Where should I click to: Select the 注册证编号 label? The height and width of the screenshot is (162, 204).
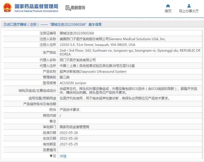[x=48, y=33]
